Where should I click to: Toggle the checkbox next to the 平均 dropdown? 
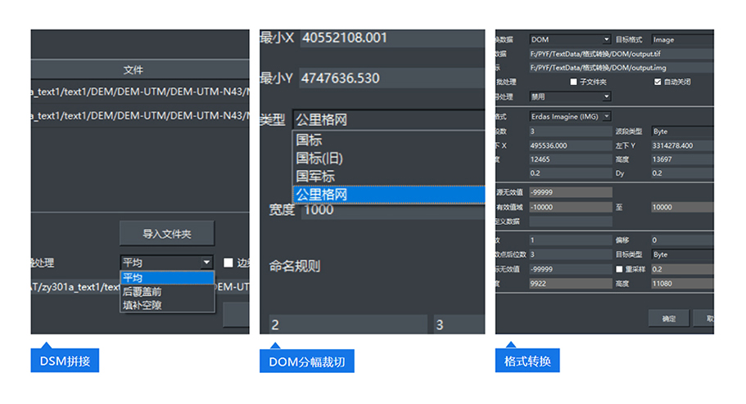click(x=229, y=263)
